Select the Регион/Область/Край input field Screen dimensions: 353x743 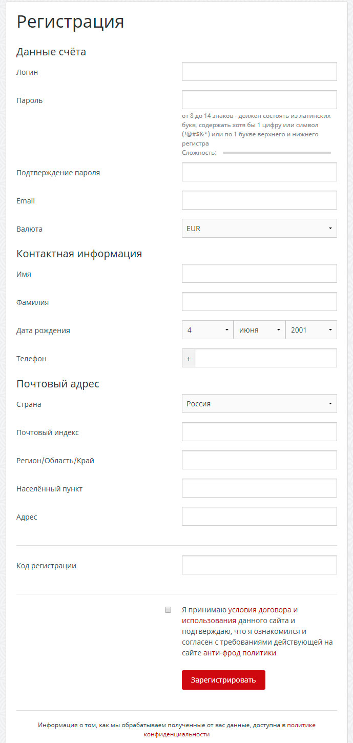click(259, 460)
